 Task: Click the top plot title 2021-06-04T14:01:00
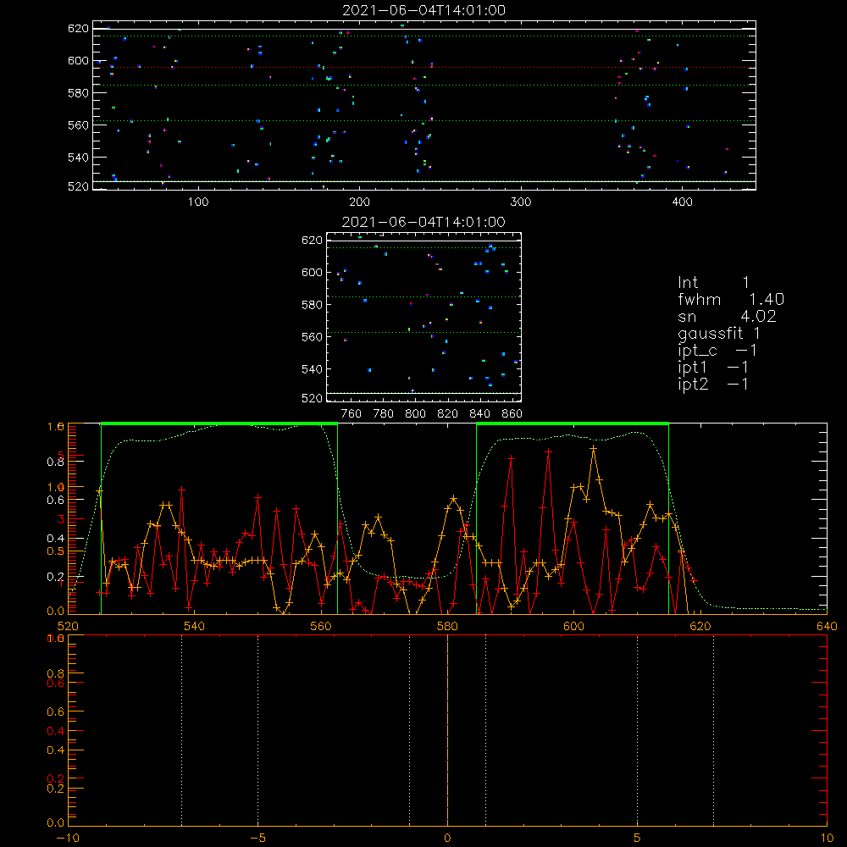424,10
